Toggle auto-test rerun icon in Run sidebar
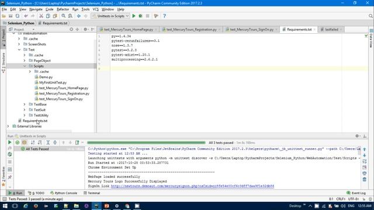This screenshot has height=210, width=374. [x=10, y=154]
